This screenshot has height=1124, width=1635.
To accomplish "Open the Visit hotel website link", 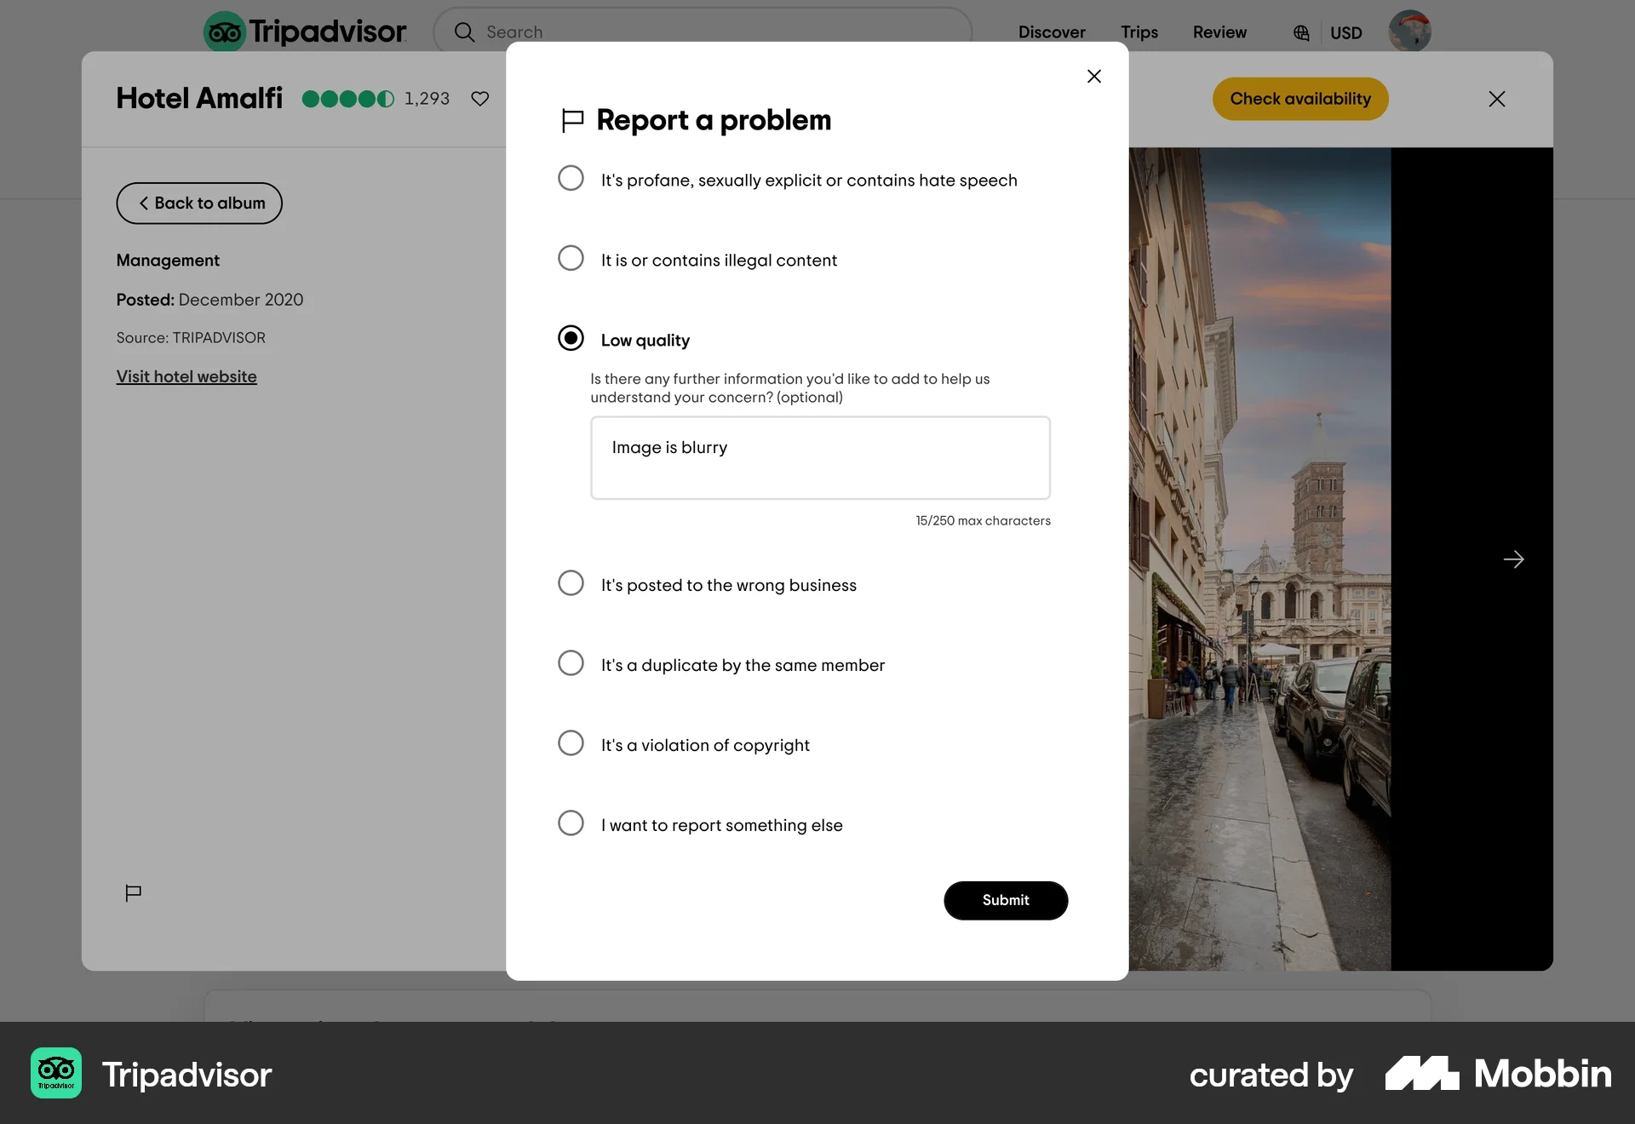I will pyautogui.click(x=186, y=376).
